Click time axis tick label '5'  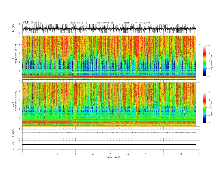(x=111, y=154)
